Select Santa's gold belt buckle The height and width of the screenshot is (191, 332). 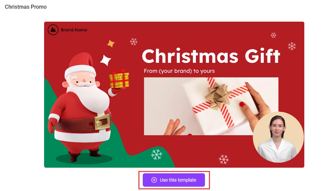pos(103,122)
